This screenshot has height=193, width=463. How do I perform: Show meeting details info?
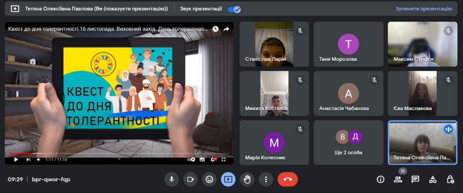tap(381, 179)
